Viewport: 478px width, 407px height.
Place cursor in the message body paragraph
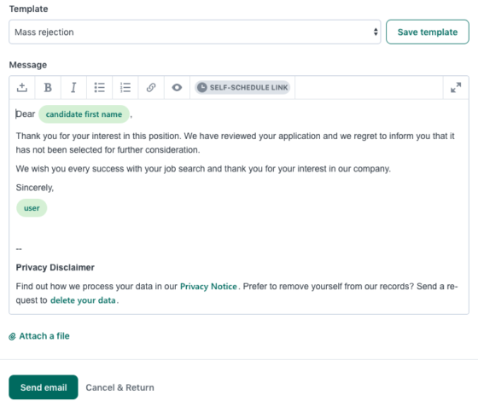point(235,142)
